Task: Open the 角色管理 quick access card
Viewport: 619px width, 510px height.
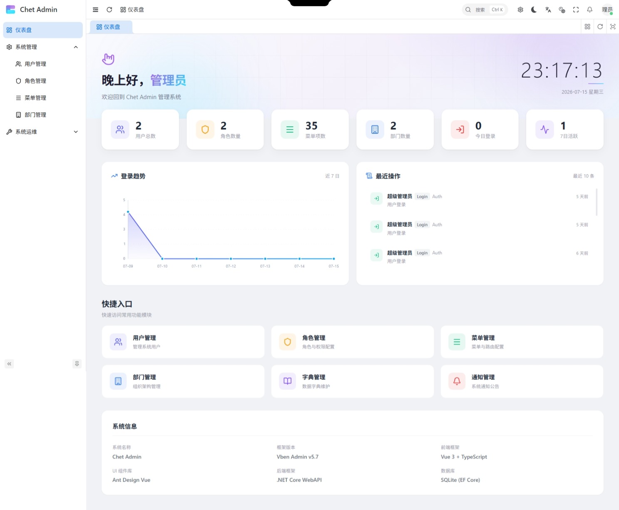Action: pos(353,342)
